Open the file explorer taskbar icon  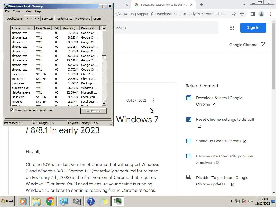(x=36, y=201)
